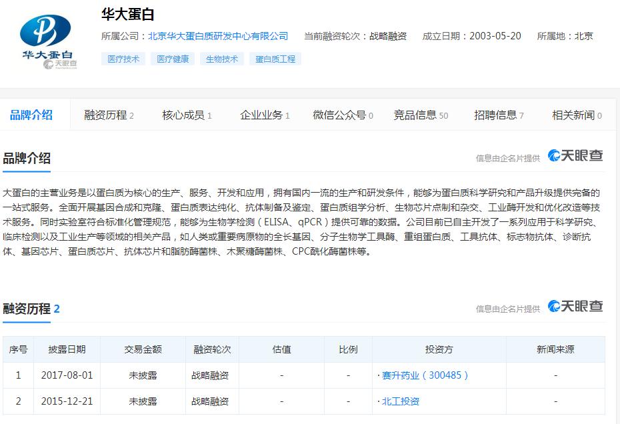Select the 医疗健康 tag
620x424 pixels.
[173, 59]
